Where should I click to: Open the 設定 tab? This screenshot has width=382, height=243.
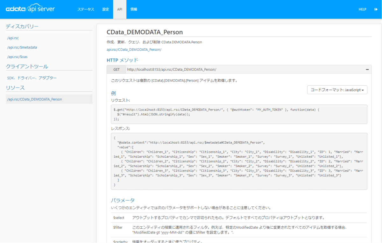coord(105,10)
